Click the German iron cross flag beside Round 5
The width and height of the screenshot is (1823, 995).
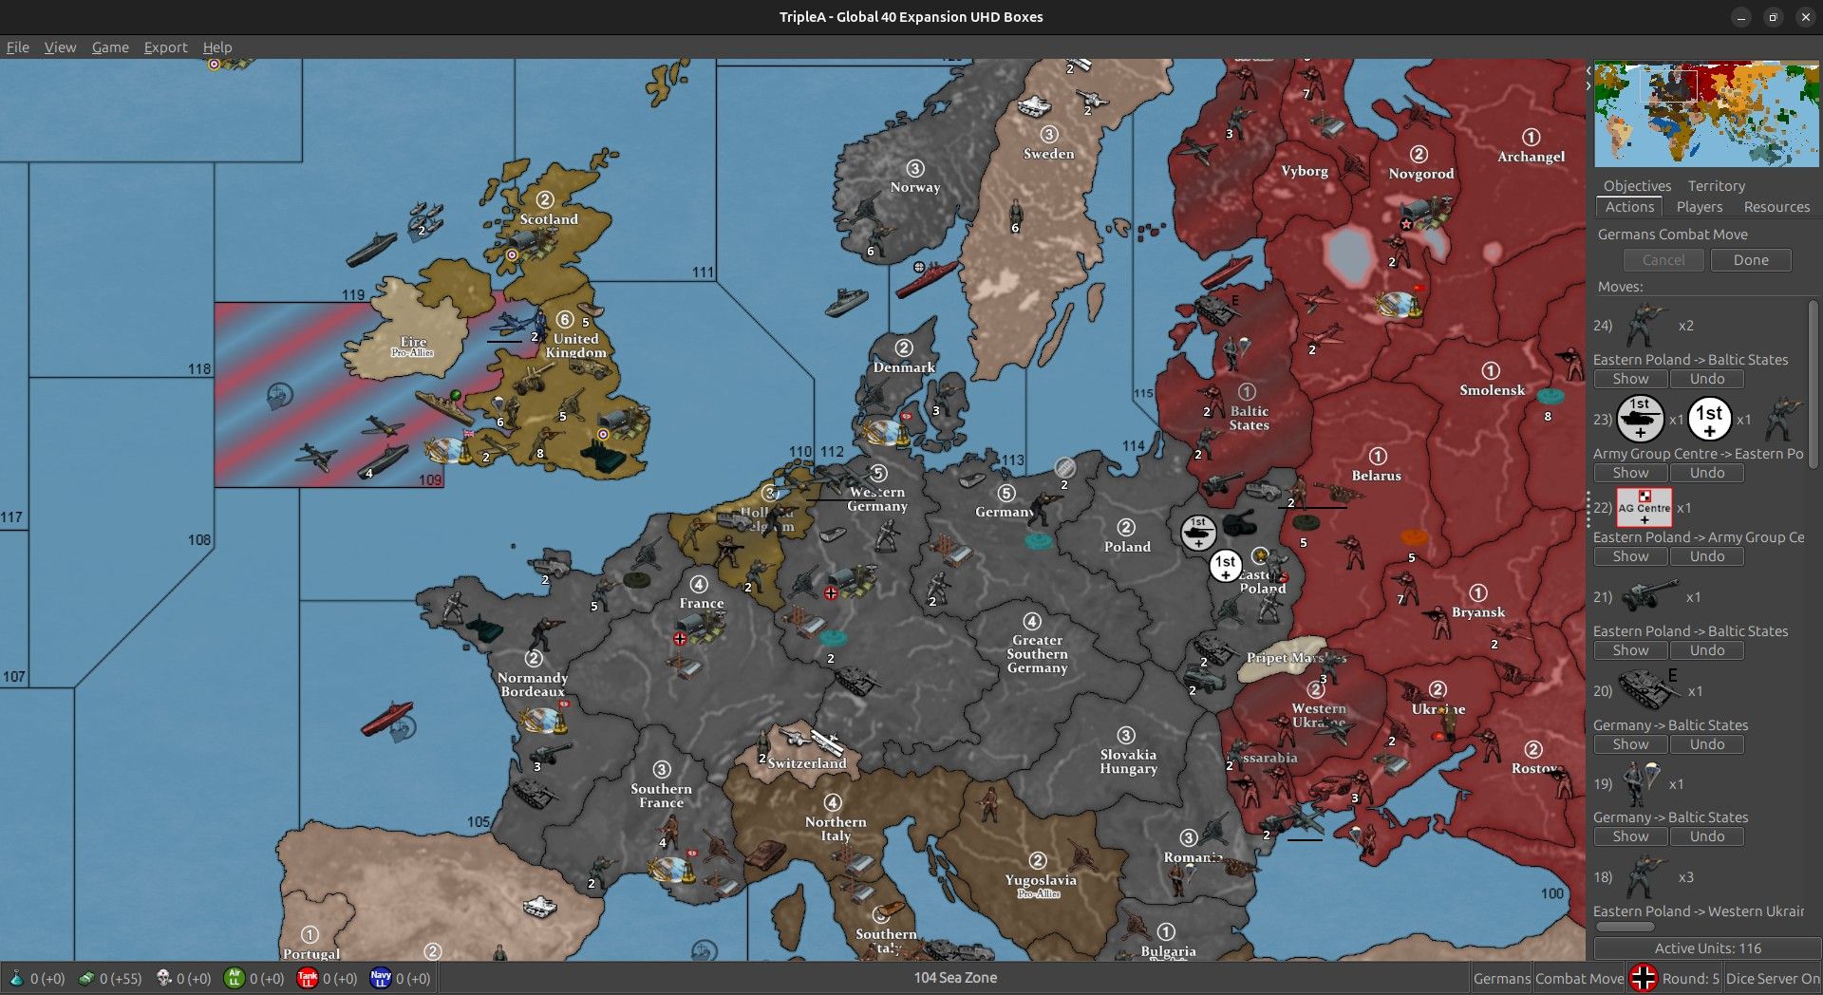1643,978
